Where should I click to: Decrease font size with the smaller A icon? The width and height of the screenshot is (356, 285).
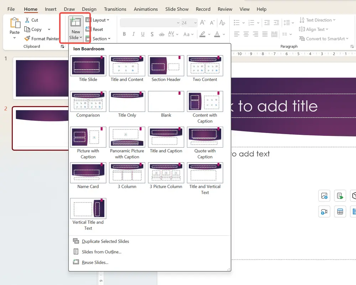(x=212, y=22)
